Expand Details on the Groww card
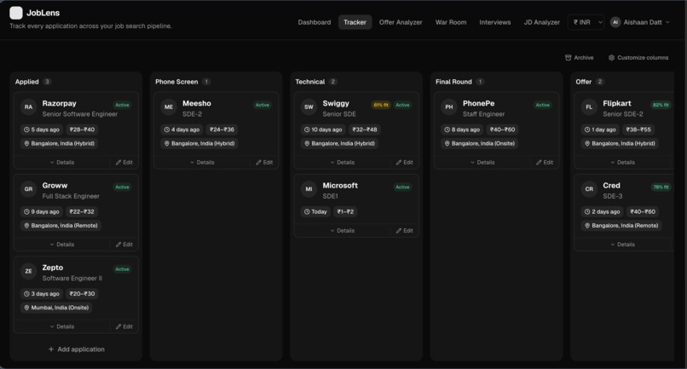Screen dimensions: 687x369 pos(61,244)
